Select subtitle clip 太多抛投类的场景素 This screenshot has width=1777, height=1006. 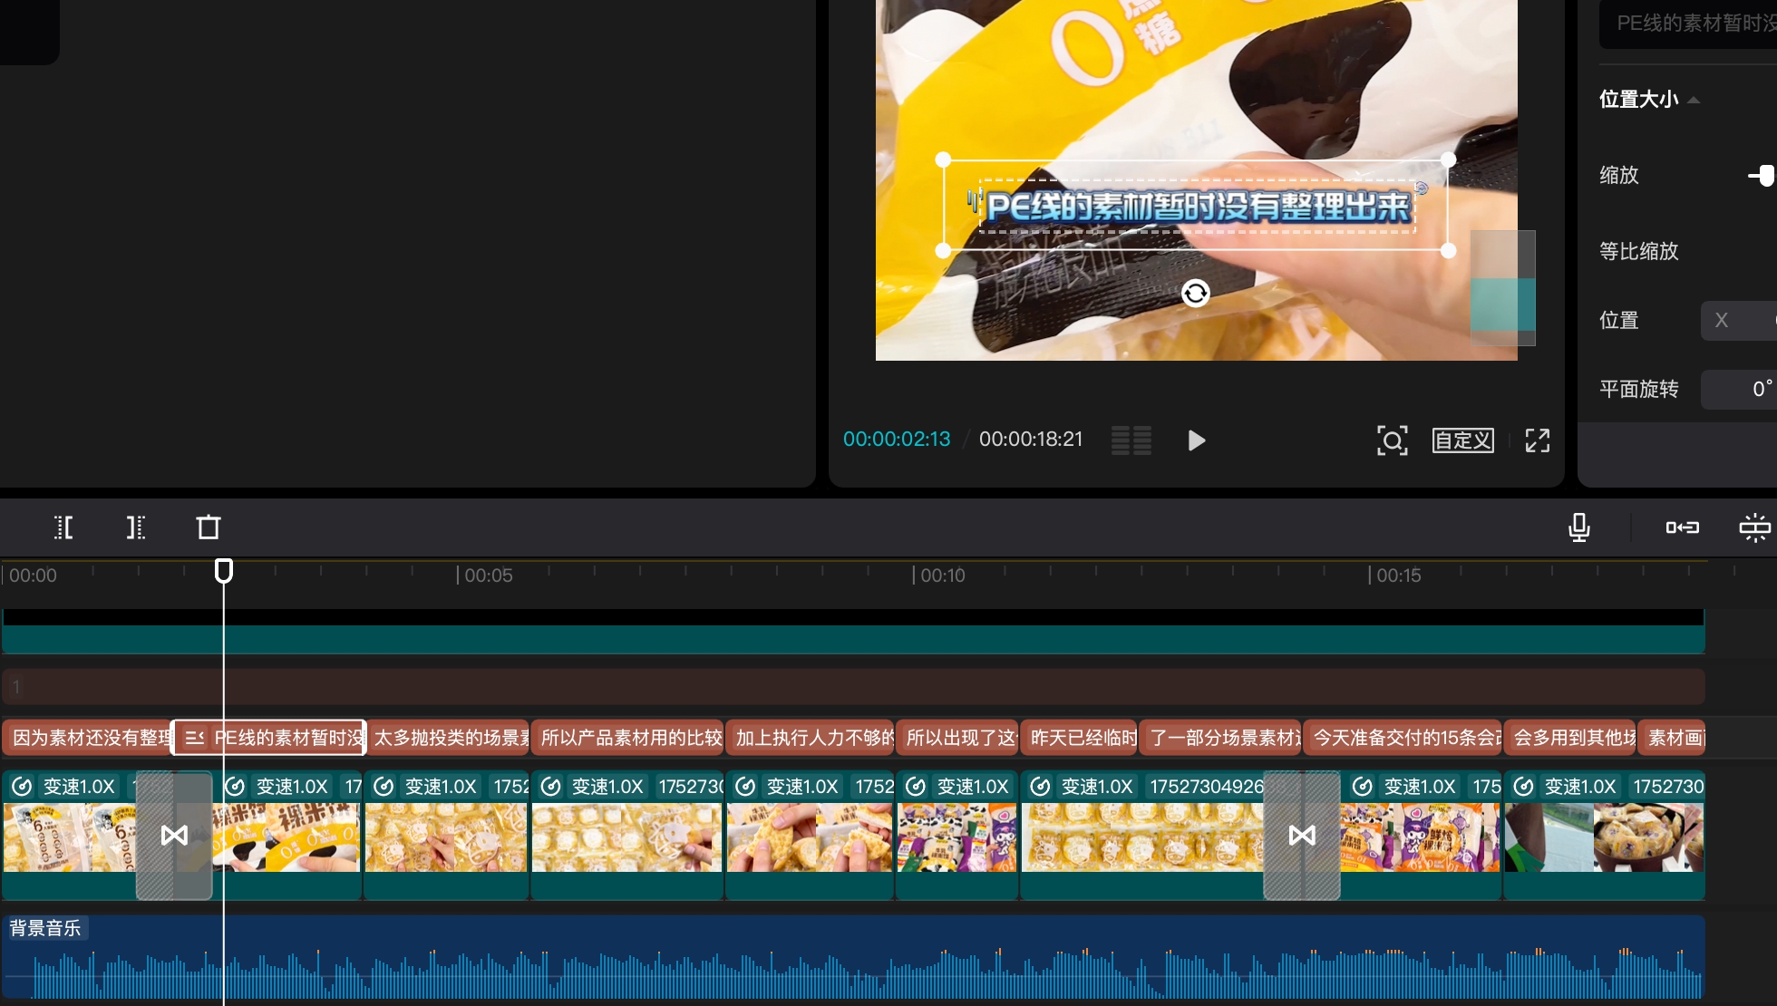click(449, 738)
